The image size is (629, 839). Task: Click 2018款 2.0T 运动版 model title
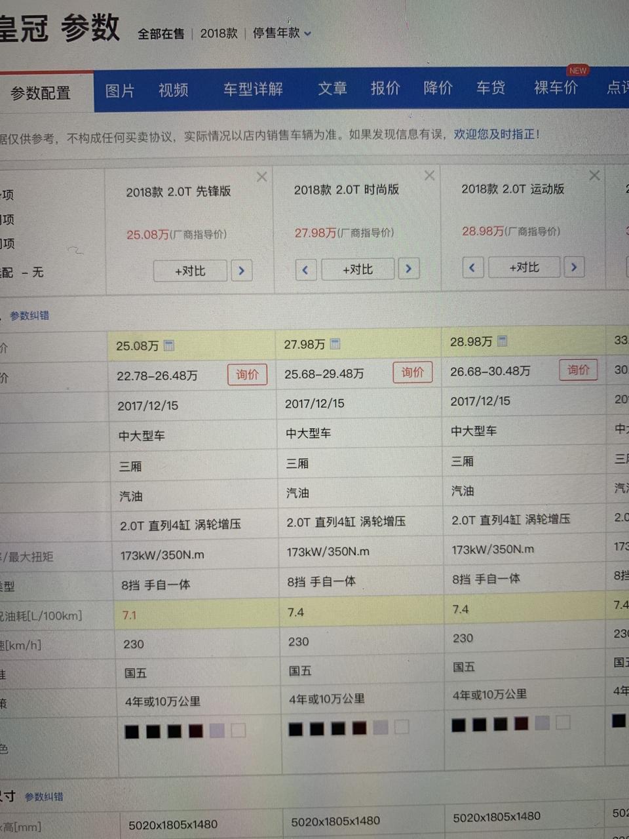(x=512, y=189)
